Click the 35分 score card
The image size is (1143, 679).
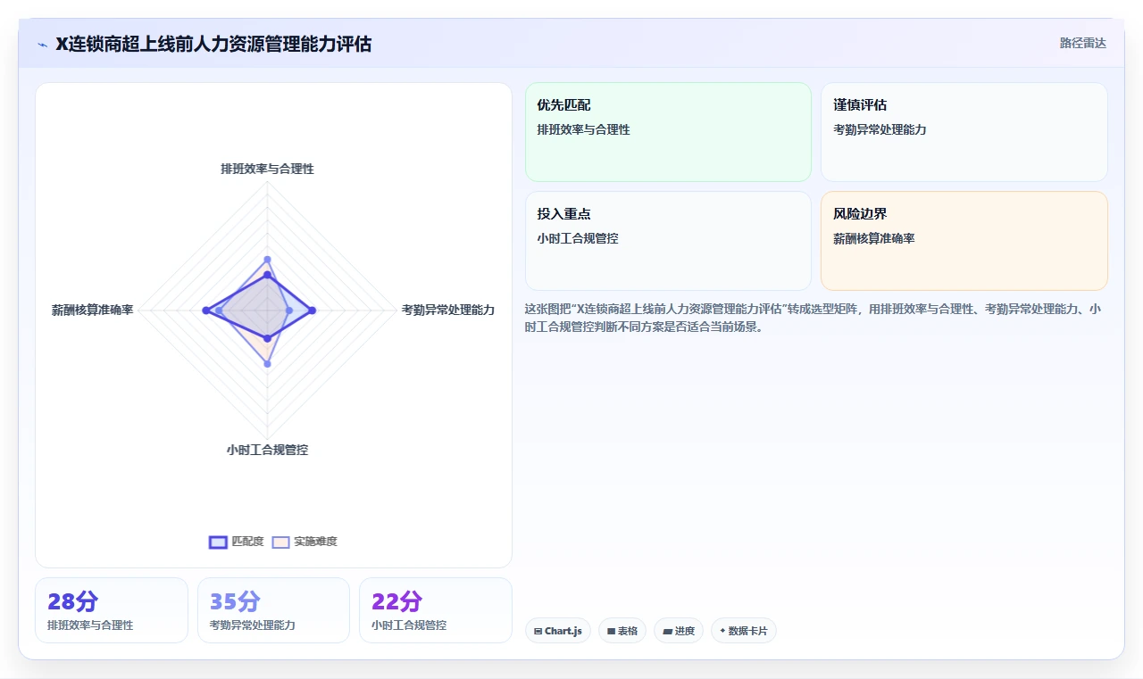(273, 610)
